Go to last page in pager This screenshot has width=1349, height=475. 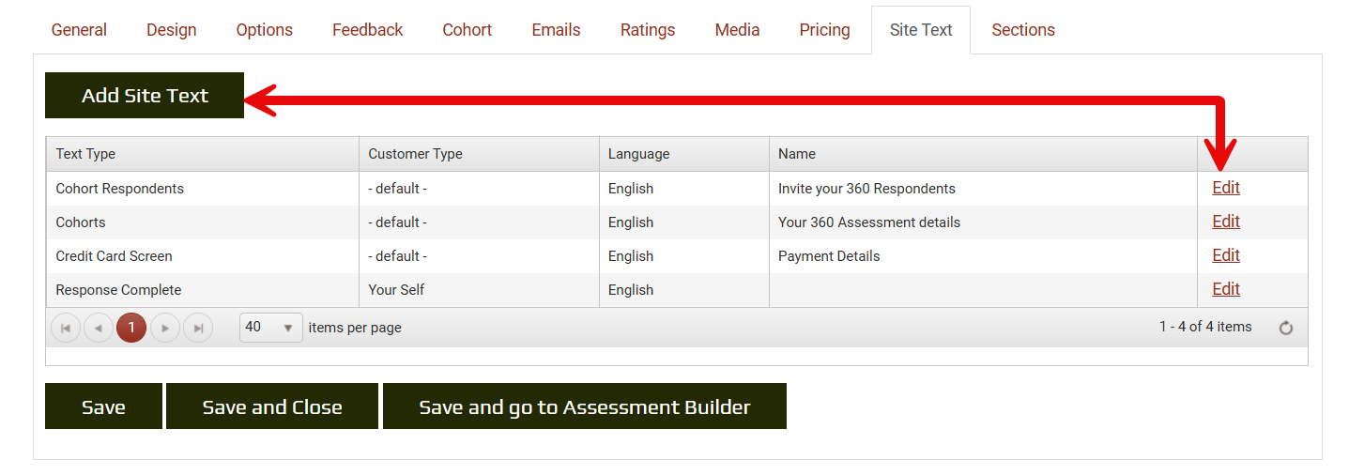(198, 328)
